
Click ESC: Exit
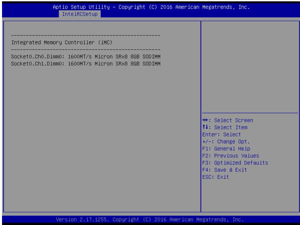(x=216, y=177)
